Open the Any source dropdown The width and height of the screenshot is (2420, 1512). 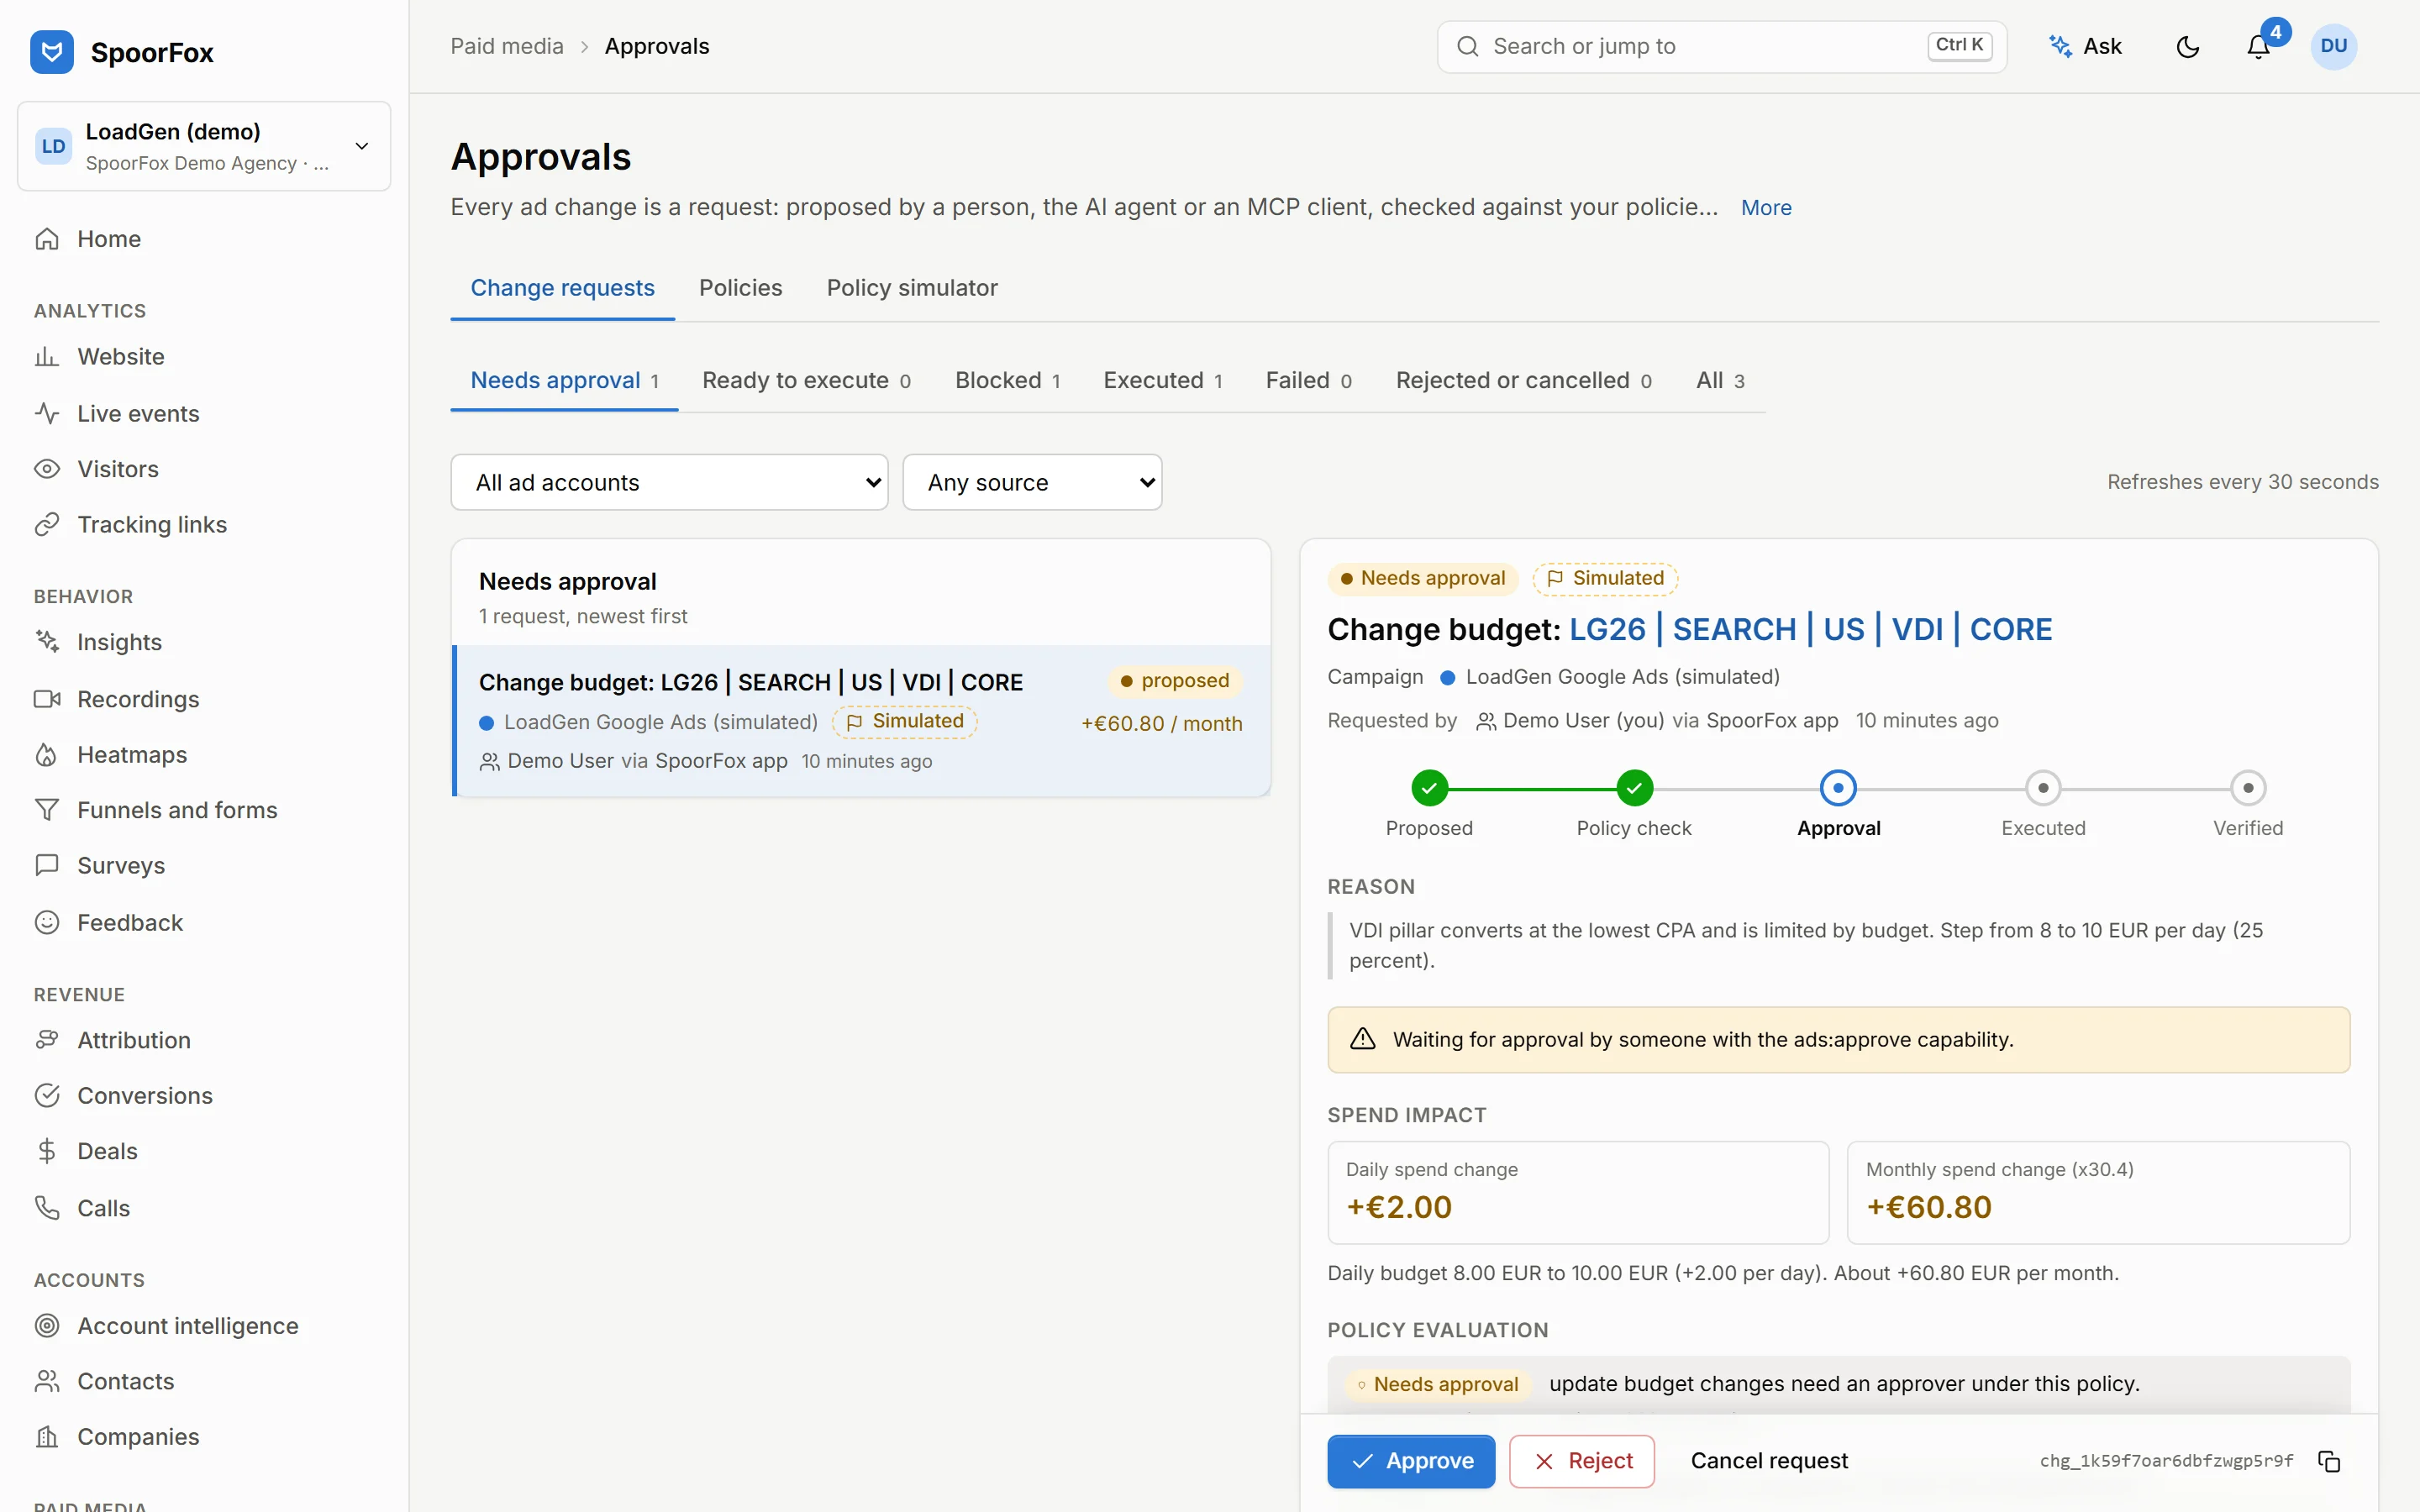click(1032, 482)
